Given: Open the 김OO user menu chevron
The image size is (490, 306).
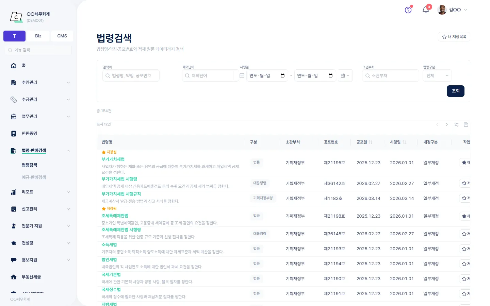Looking at the screenshot, I should click(465, 10).
